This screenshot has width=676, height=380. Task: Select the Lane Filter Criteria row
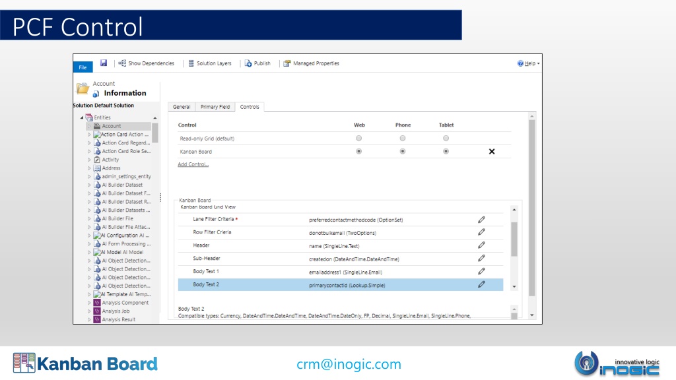(341, 219)
